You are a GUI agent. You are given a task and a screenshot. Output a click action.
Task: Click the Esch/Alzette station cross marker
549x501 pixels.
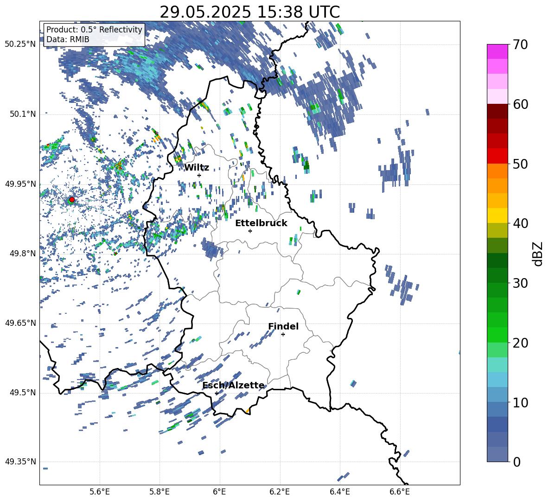click(x=217, y=393)
